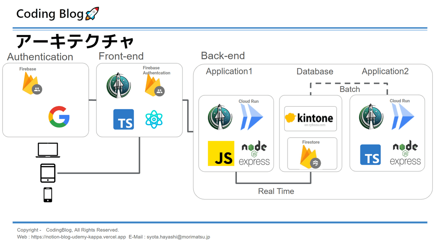Click the smartphone device icon
The width and height of the screenshot is (442, 248).
tap(48, 195)
